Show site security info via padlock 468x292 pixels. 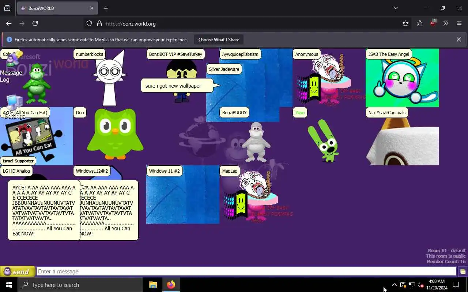(x=99, y=24)
